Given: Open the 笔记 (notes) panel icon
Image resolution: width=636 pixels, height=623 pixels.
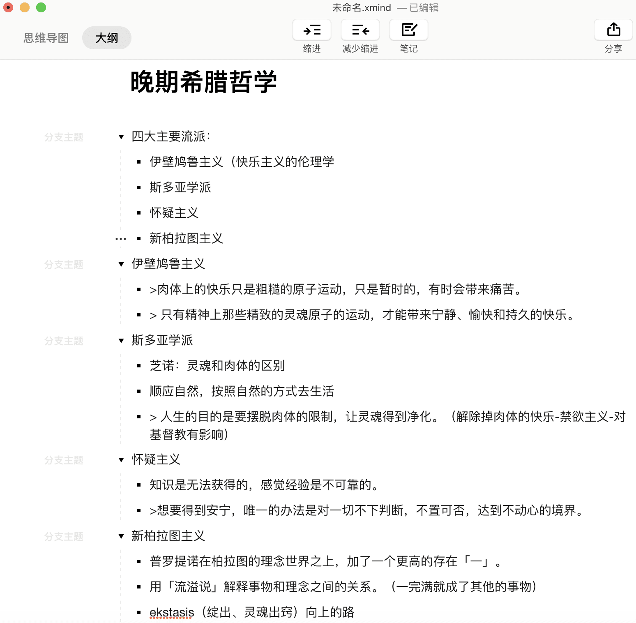Looking at the screenshot, I should click(x=408, y=30).
